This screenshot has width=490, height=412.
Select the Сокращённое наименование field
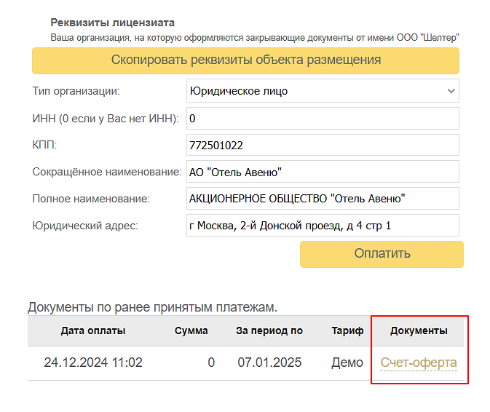click(x=323, y=172)
